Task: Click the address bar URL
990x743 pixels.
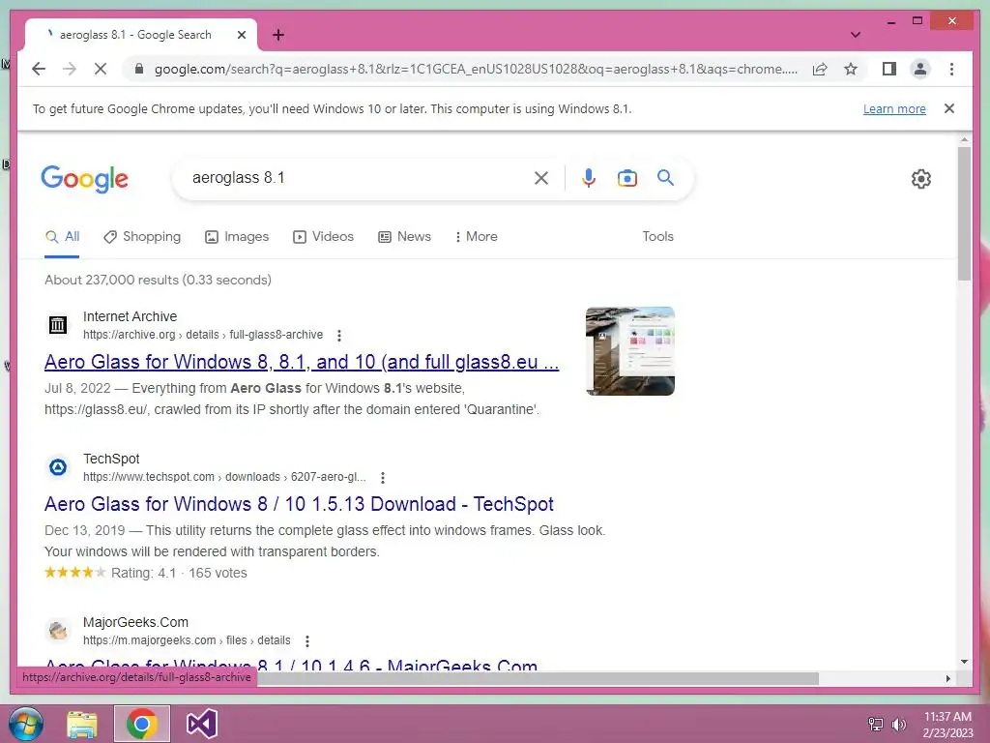Action: 476,69
